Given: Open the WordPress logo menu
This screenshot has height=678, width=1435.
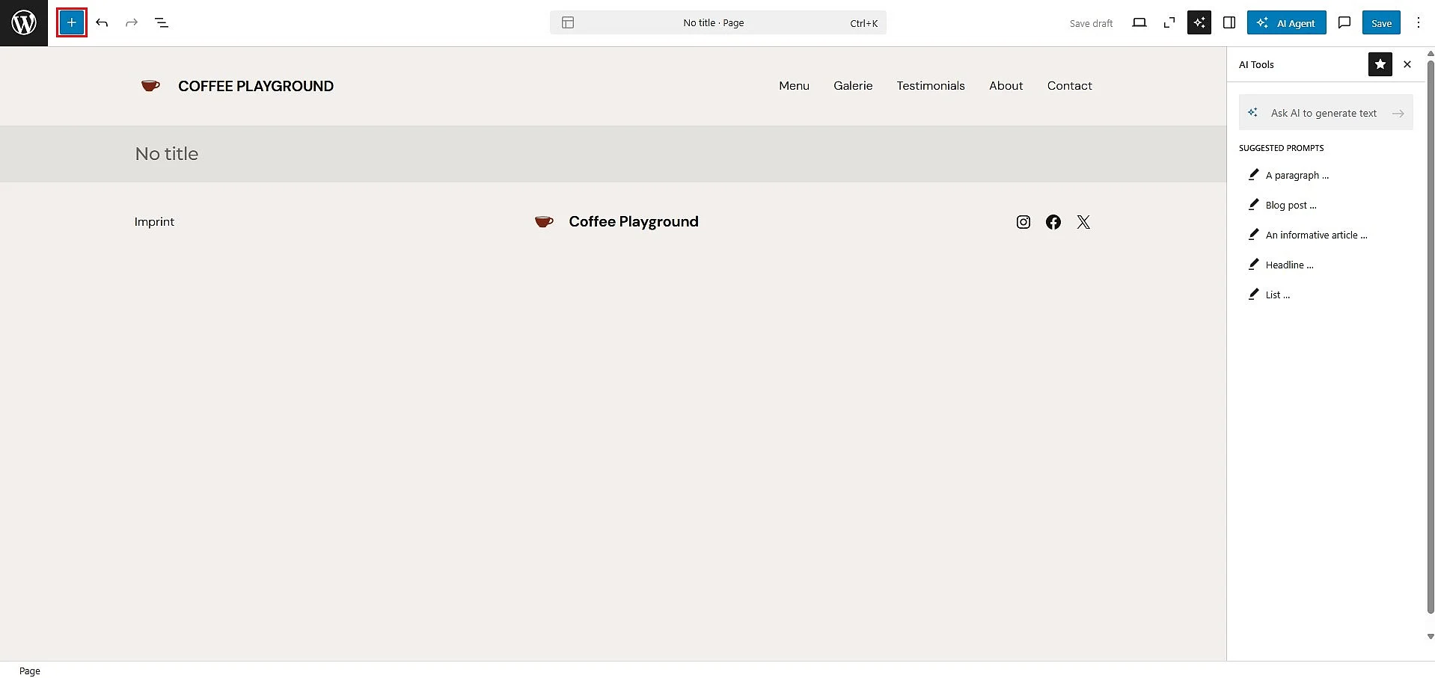Looking at the screenshot, I should (24, 23).
